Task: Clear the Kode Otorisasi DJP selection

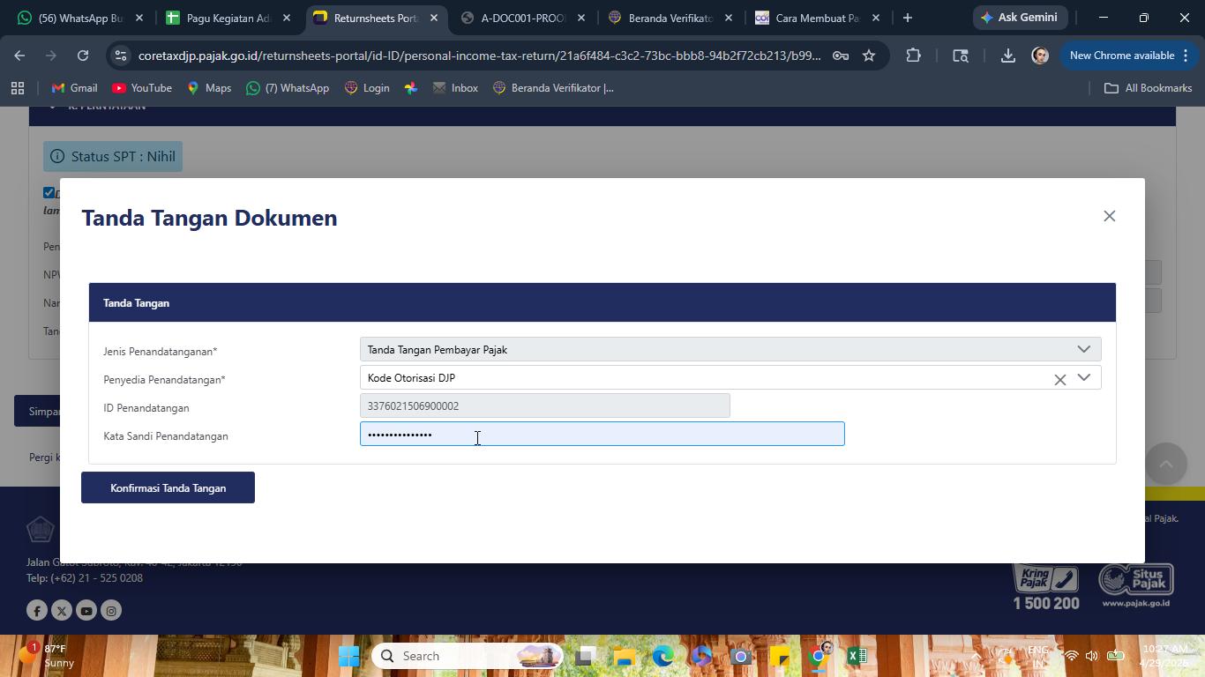Action: [1059, 379]
